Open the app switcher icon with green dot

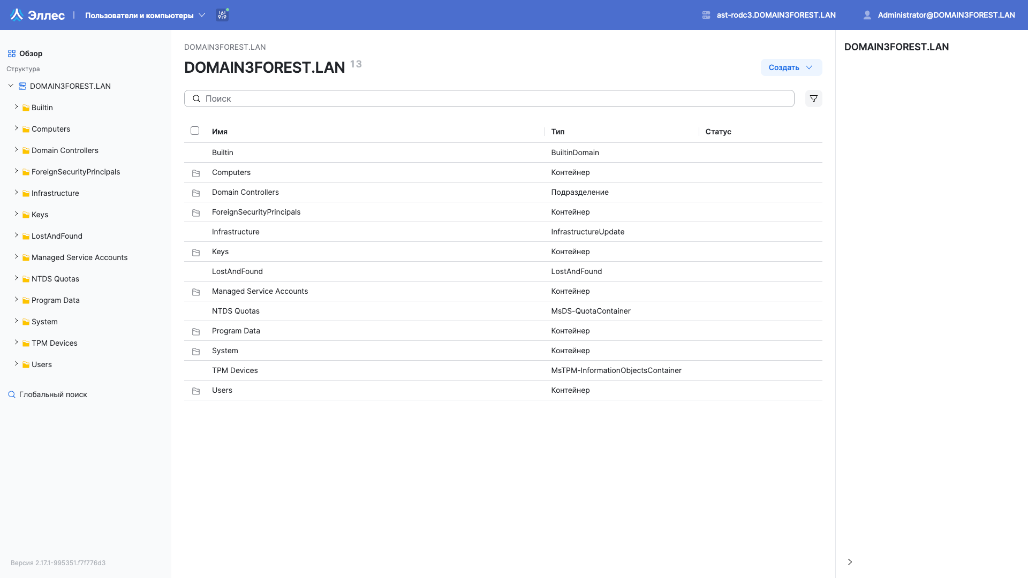222,14
